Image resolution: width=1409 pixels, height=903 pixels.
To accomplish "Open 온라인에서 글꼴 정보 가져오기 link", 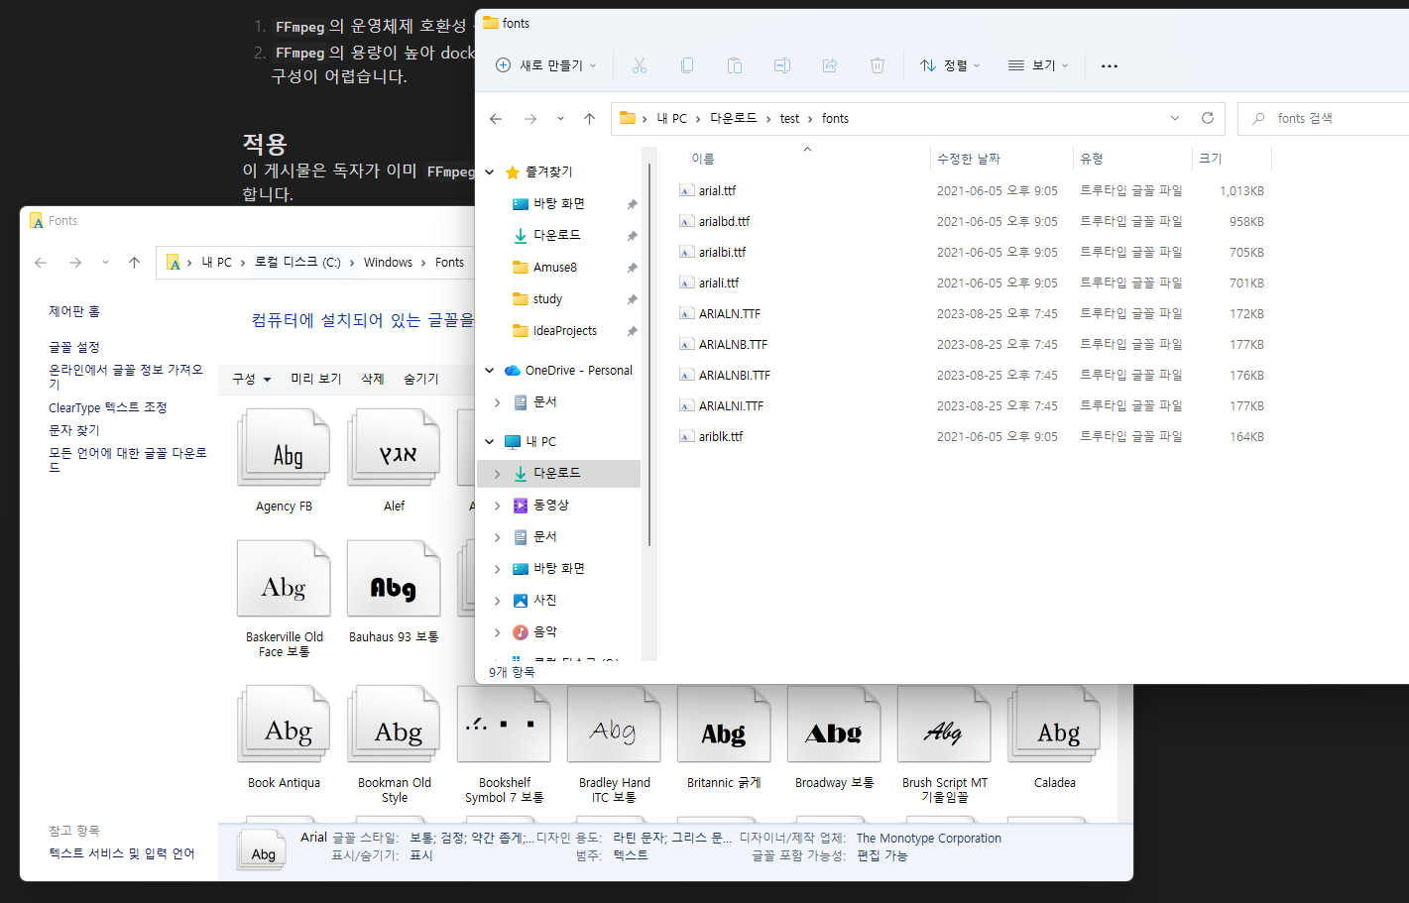I will point(127,377).
